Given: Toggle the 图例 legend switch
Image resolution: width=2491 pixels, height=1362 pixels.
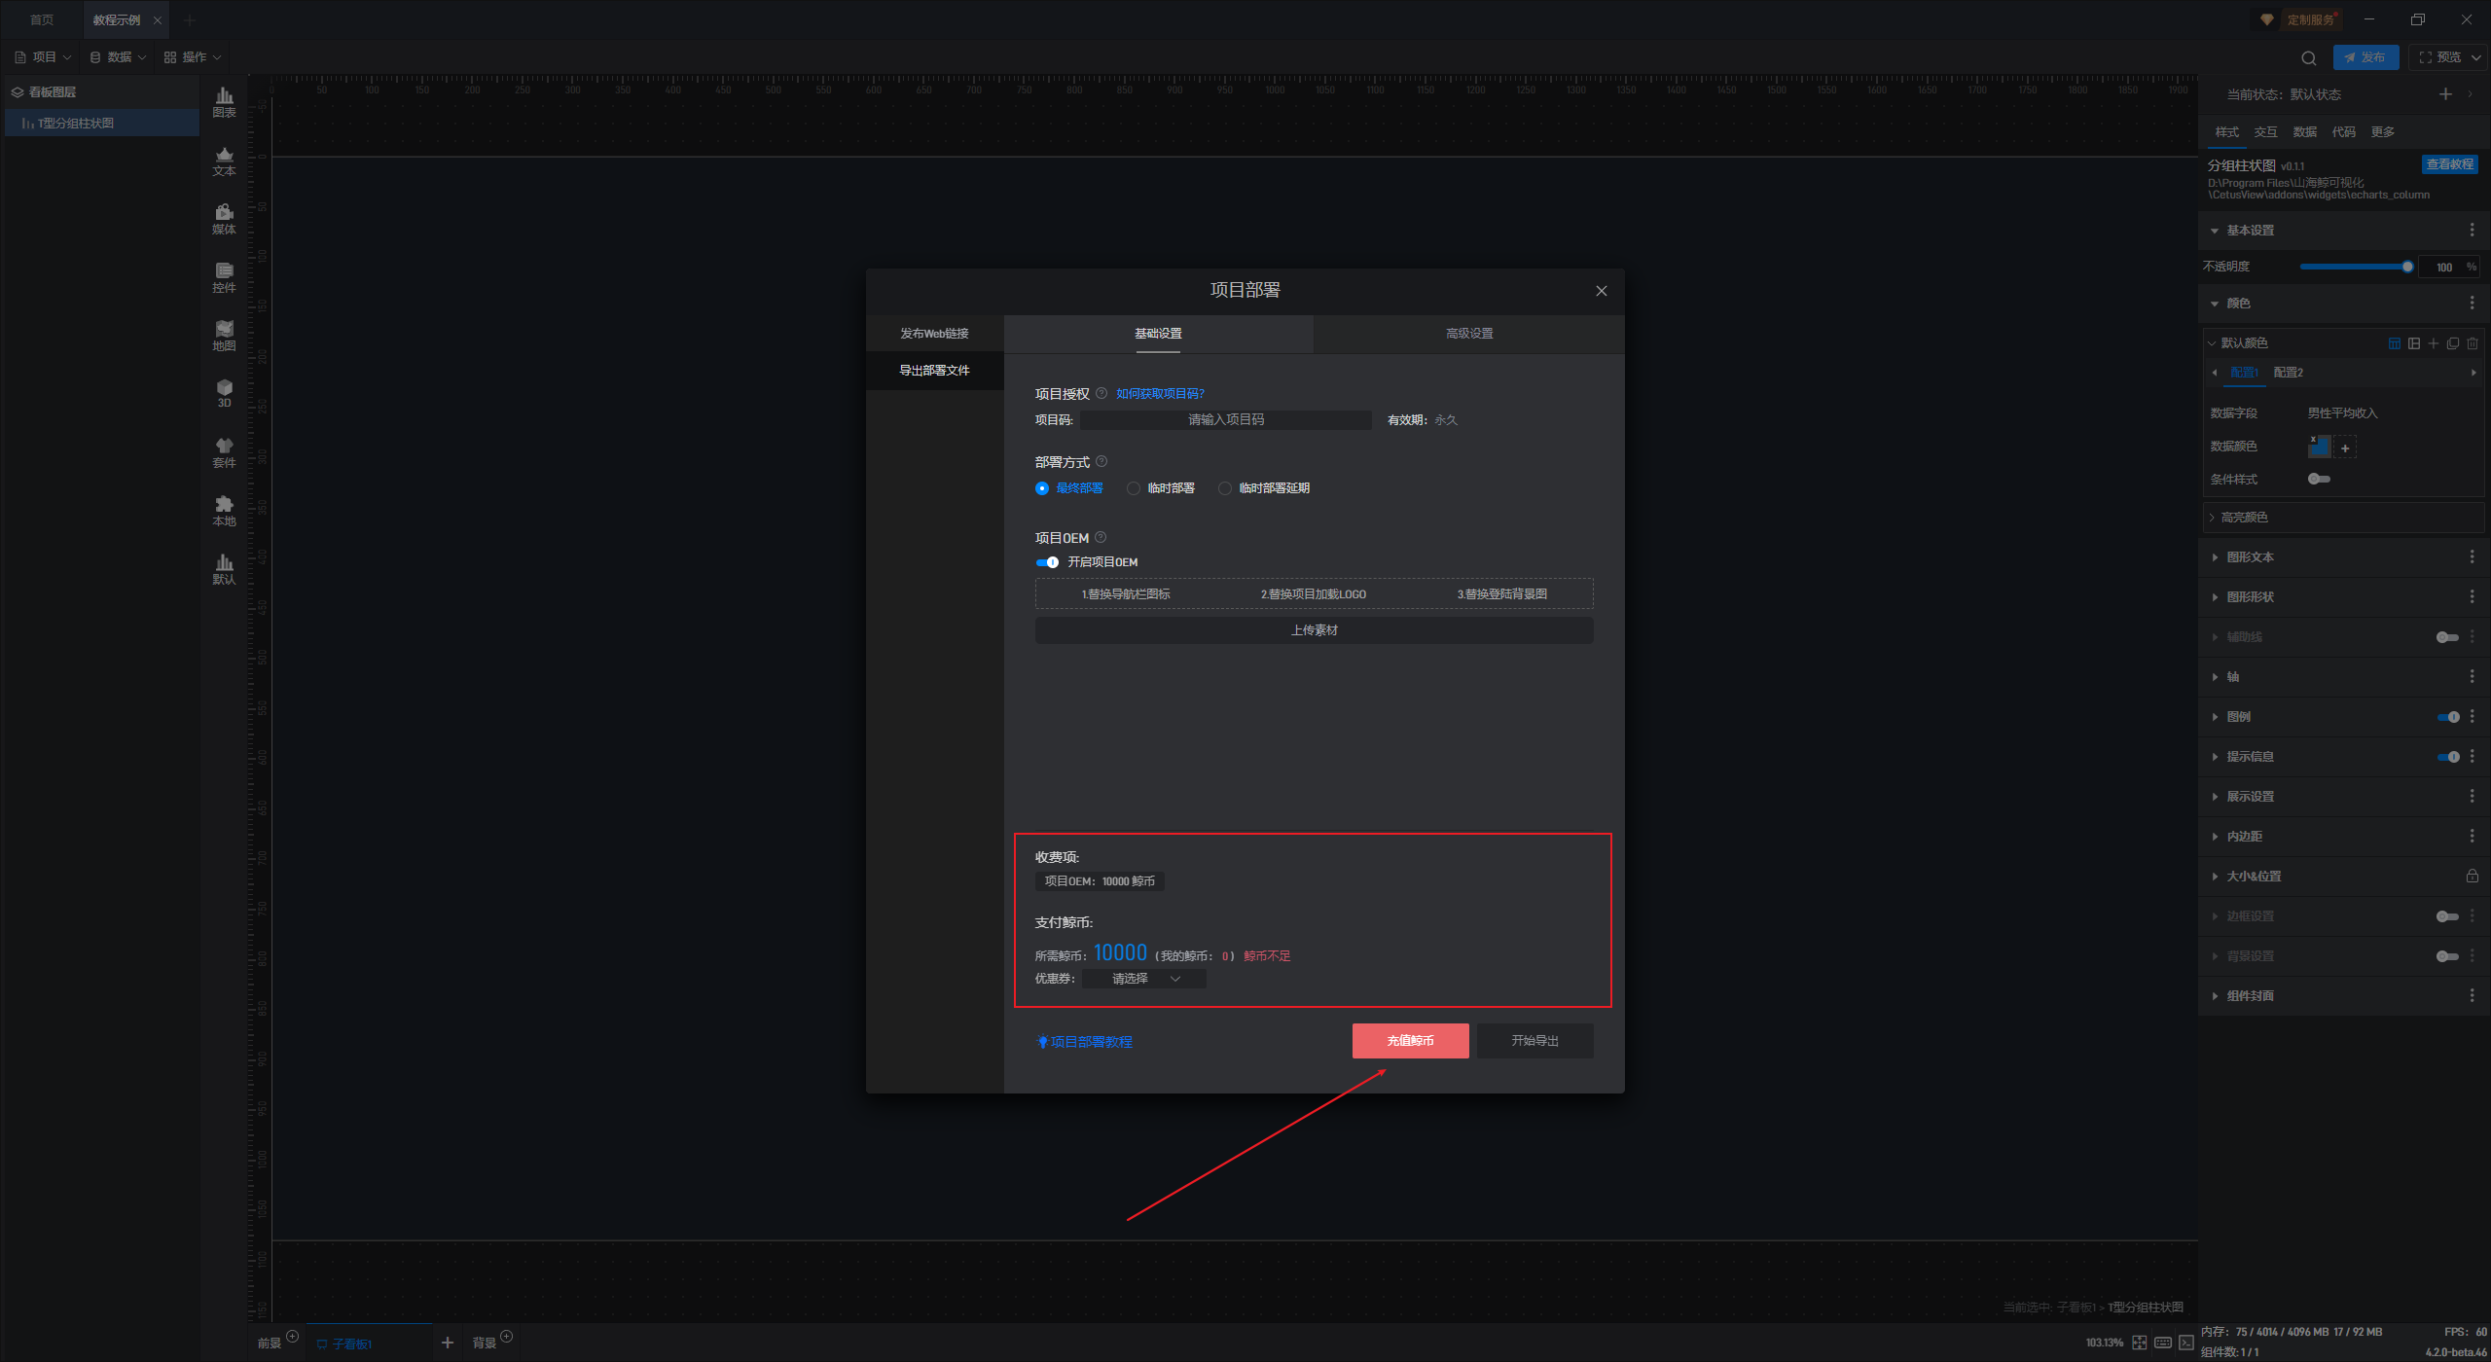Looking at the screenshot, I should (x=2448, y=717).
